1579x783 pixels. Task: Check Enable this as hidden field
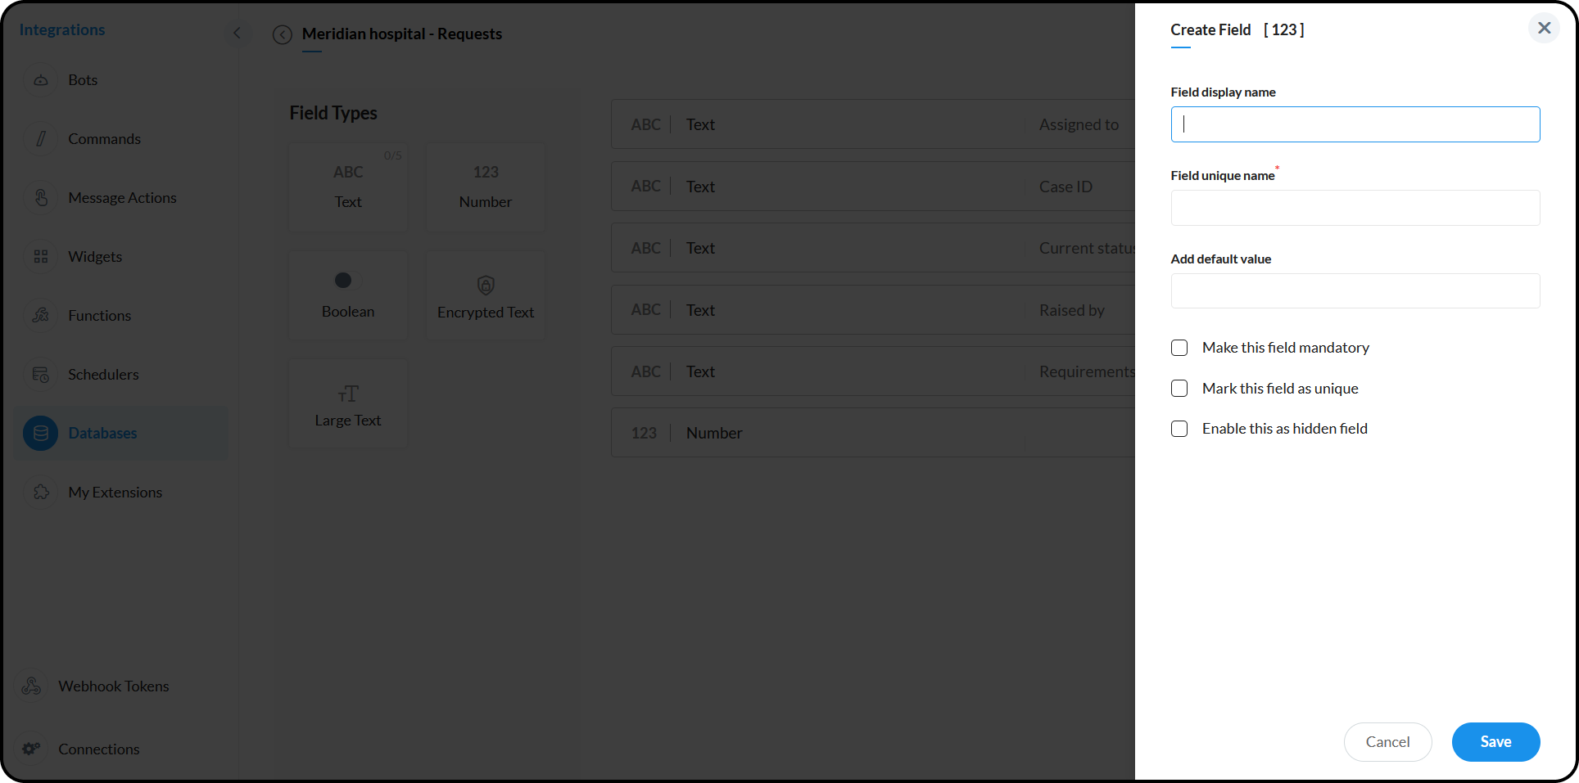coord(1179,429)
